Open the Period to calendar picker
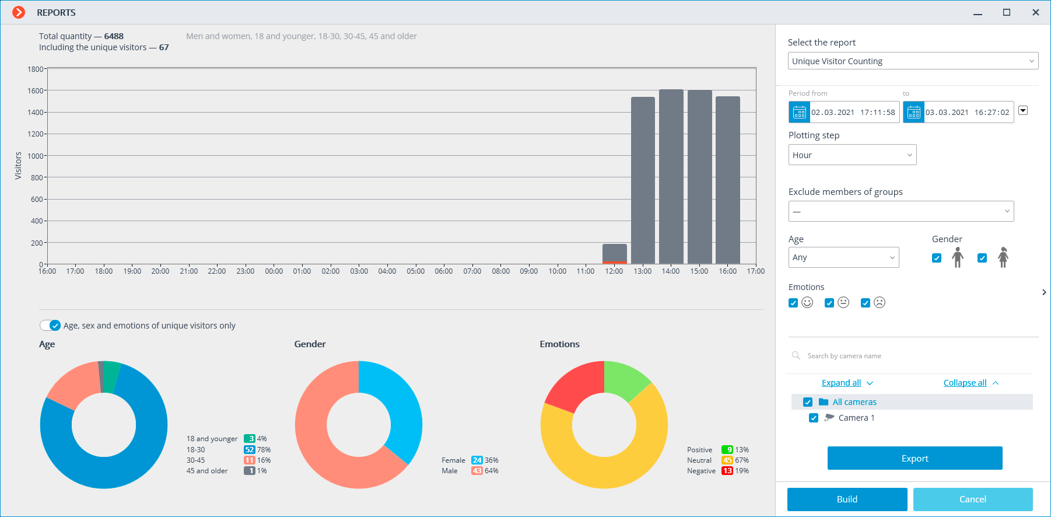 tap(913, 112)
